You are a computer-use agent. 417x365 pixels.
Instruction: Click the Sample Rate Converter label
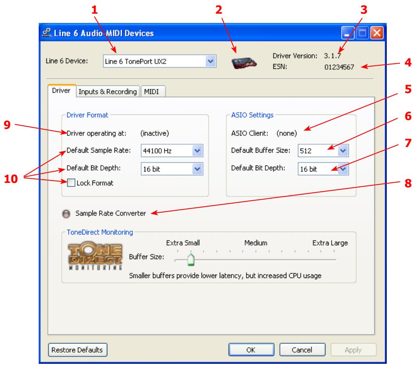[111, 213]
